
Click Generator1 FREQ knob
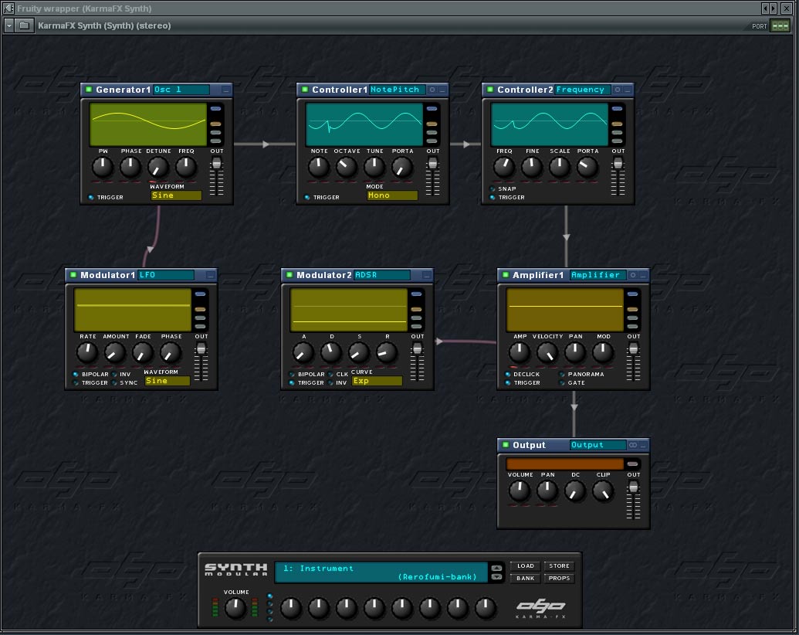point(186,168)
